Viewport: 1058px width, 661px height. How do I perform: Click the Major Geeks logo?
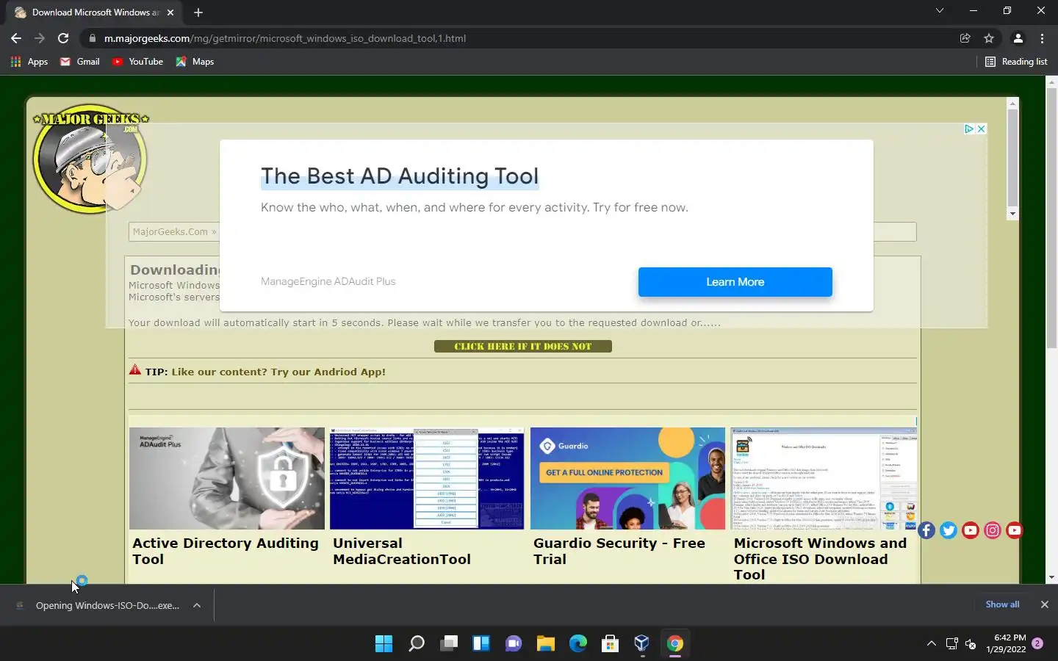pyautogui.click(x=90, y=158)
